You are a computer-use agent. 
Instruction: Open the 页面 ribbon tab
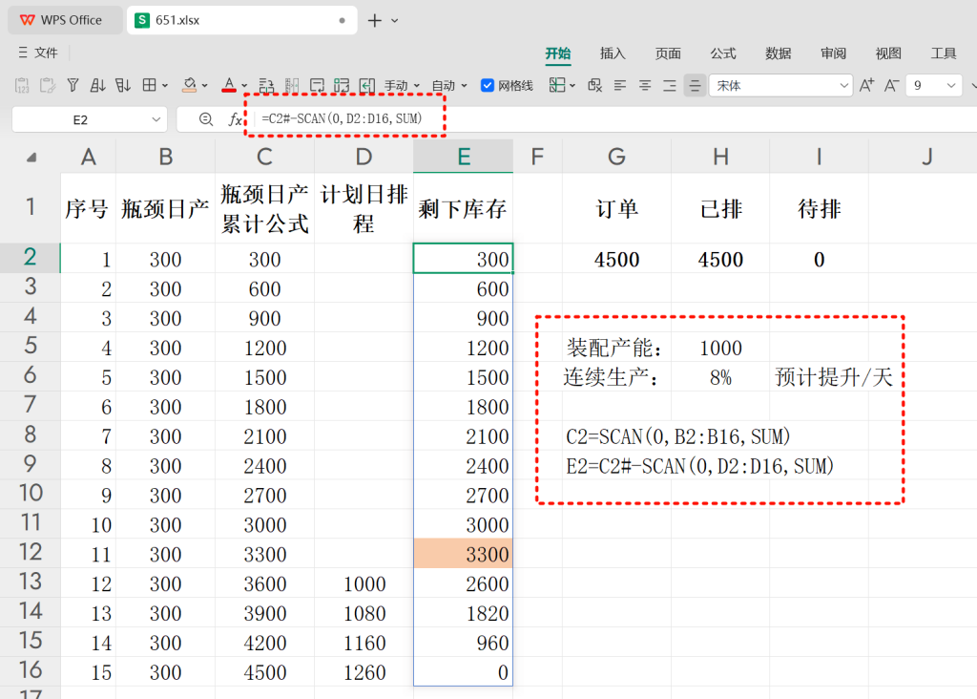click(668, 53)
